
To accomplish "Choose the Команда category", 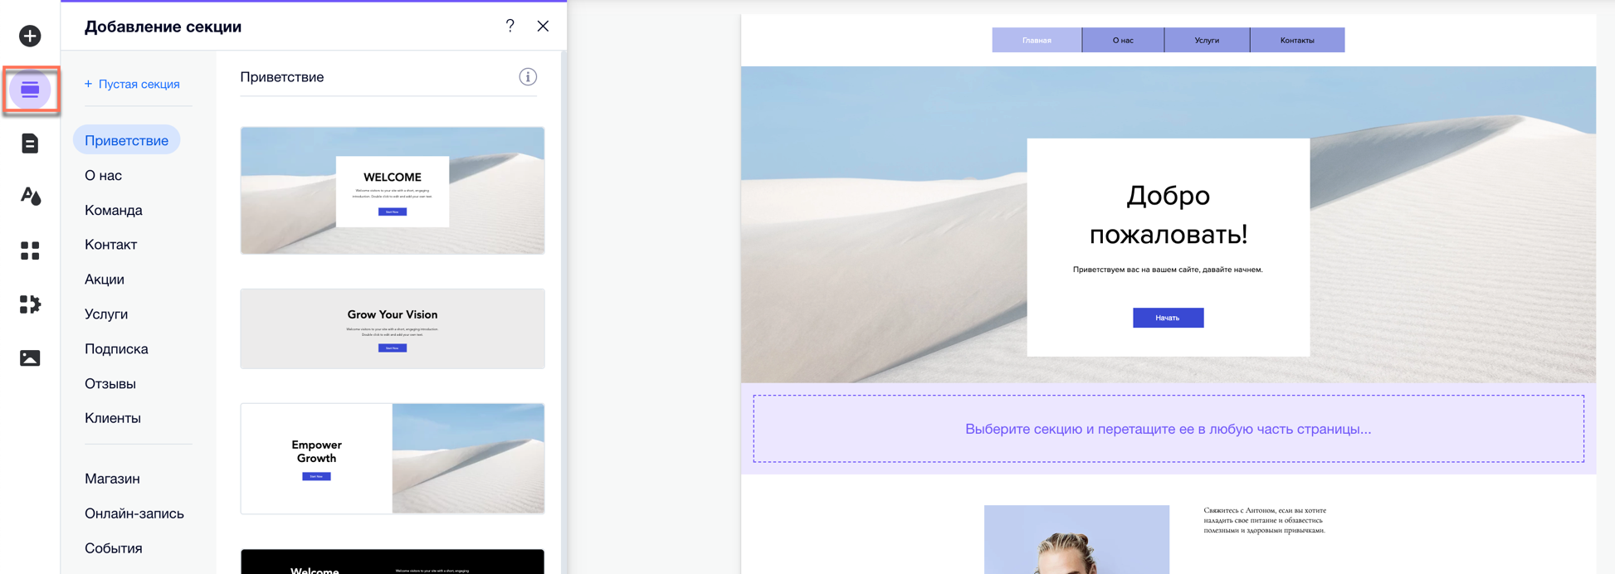I will click(x=114, y=210).
